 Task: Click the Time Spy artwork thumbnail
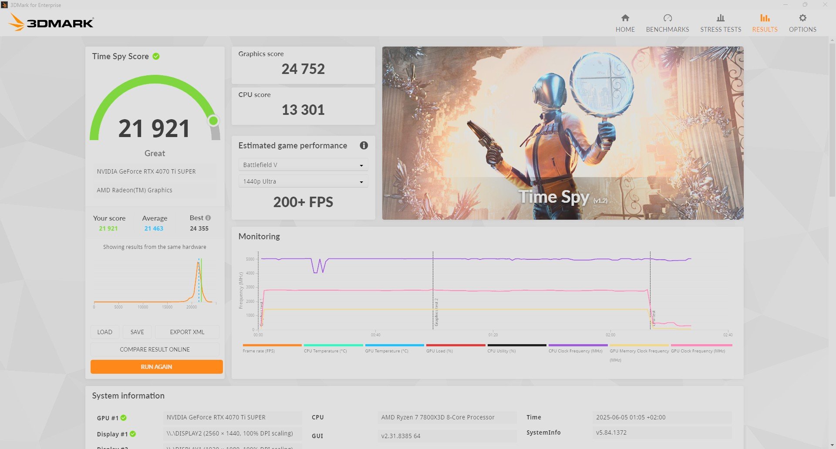click(563, 133)
